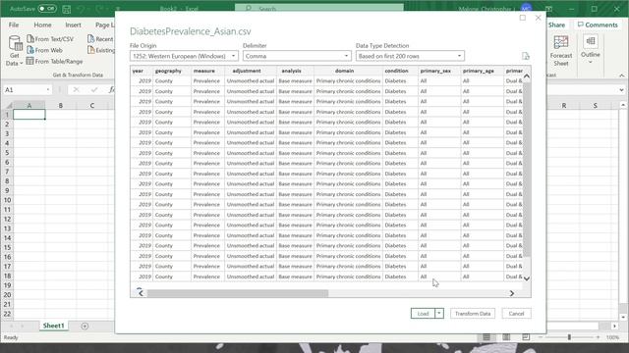Import data From Web
This screenshot has height=353, width=629.
(x=44, y=50)
